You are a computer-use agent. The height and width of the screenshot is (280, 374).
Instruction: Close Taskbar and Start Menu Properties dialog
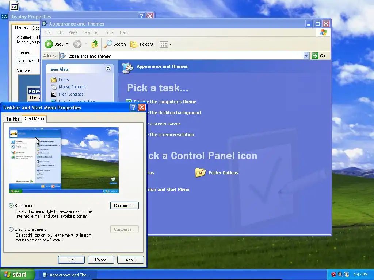click(x=142, y=108)
